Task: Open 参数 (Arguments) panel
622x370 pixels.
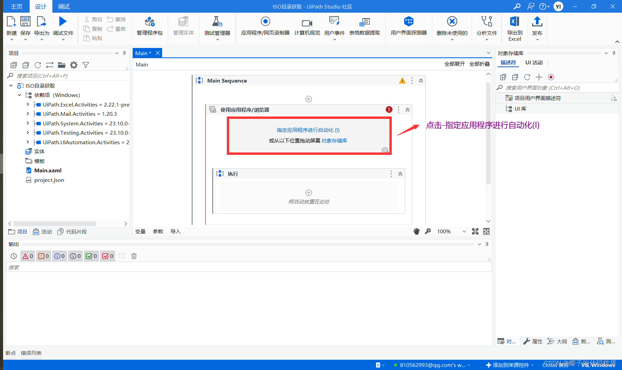Action: (x=158, y=232)
